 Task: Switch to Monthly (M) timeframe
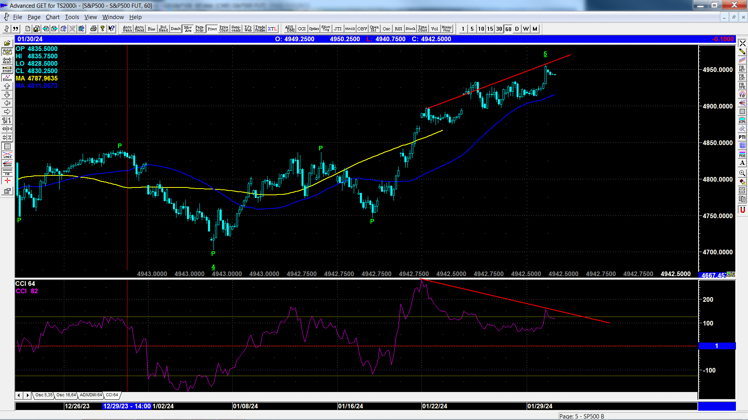pyautogui.click(x=535, y=29)
